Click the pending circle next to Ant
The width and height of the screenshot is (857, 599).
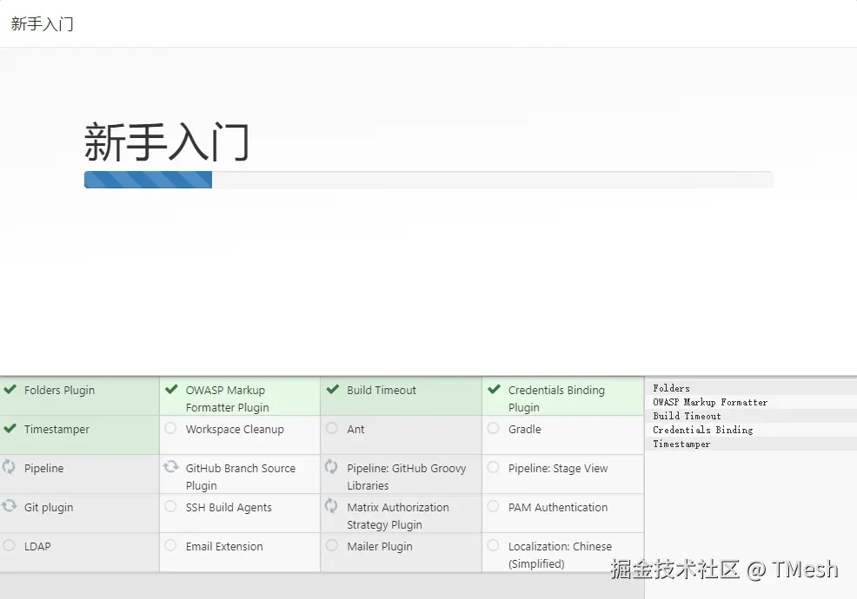click(332, 429)
